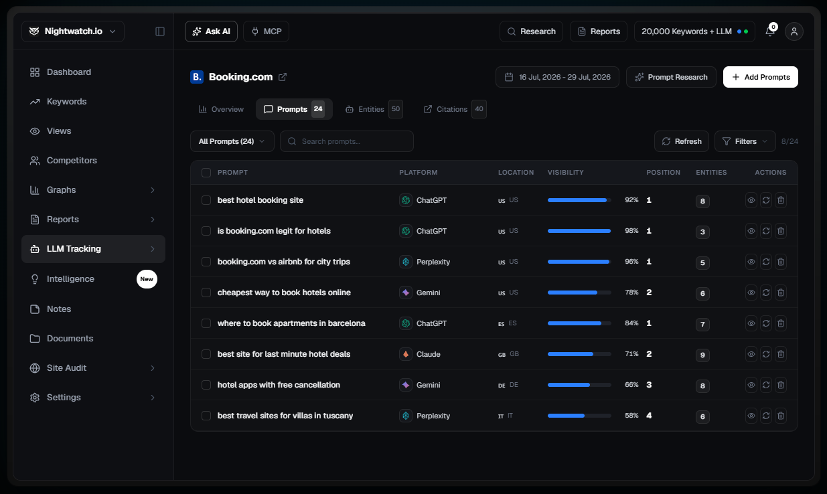Open Competitors in sidebar

point(93,161)
